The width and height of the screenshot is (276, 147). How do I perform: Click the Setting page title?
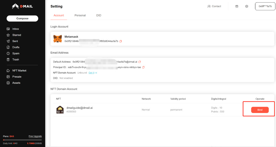point(56,6)
